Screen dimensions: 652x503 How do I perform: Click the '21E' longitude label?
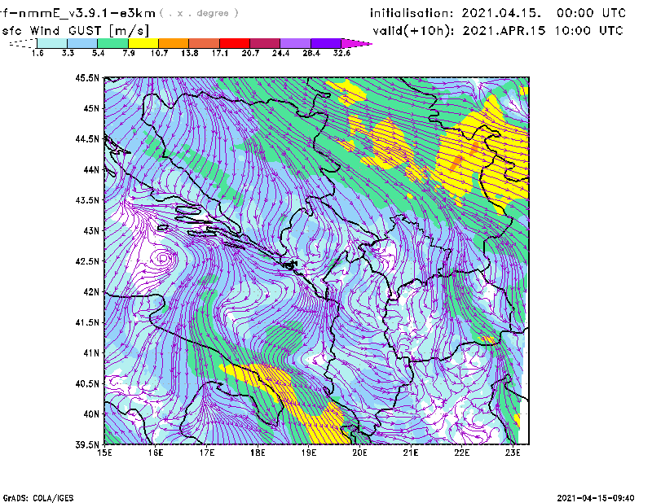coord(411,453)
